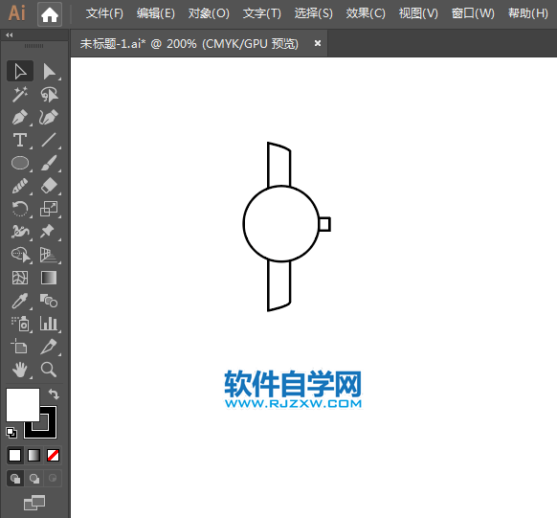Open the 帮助(H) menu

528,13
